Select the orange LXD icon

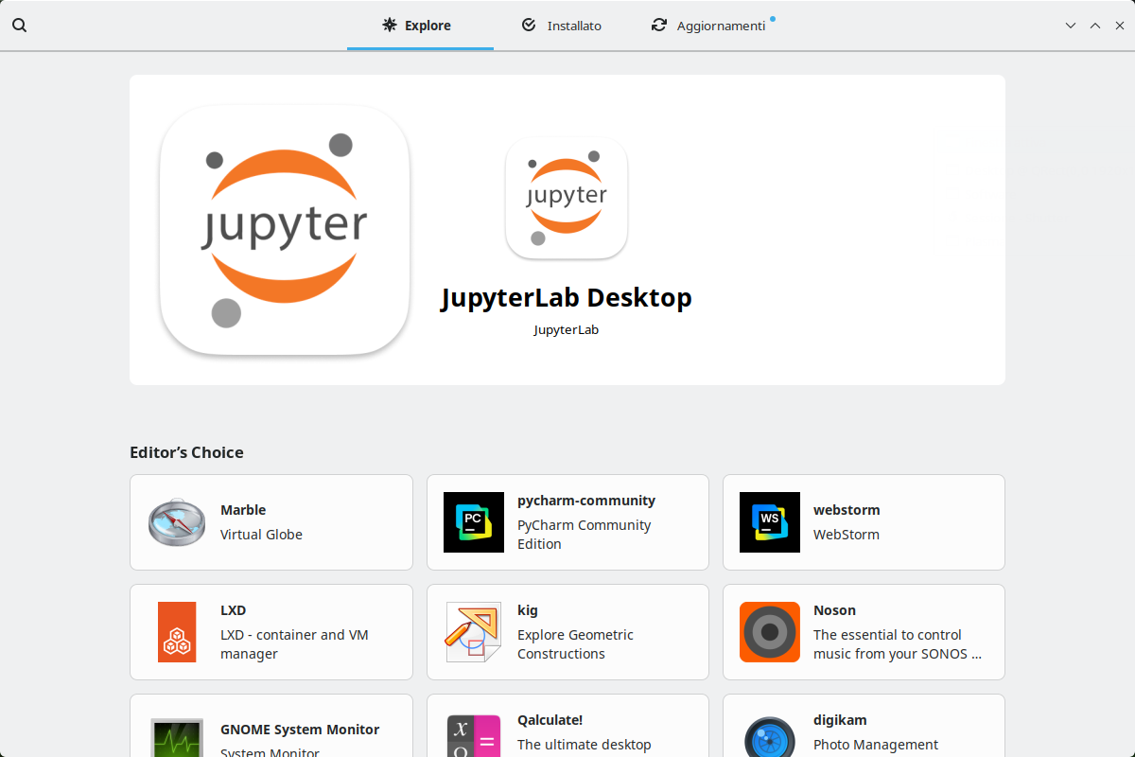pos(177,632)
